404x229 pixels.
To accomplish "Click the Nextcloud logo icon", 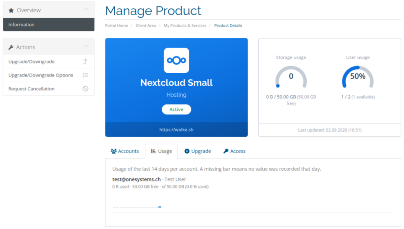I will [x=176, y=61].
